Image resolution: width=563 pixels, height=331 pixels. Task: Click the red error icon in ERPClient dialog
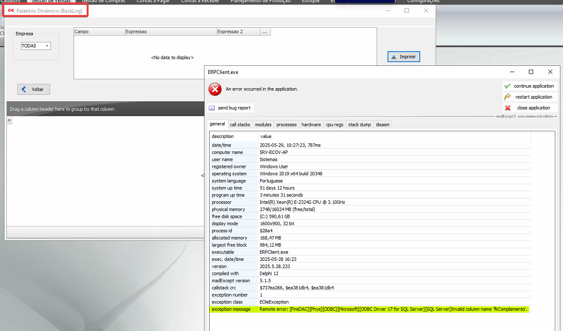tap(215, 90)
